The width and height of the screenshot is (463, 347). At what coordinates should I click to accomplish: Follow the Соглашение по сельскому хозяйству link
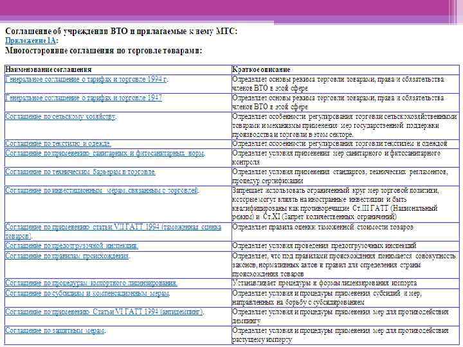tap(61, 116)
